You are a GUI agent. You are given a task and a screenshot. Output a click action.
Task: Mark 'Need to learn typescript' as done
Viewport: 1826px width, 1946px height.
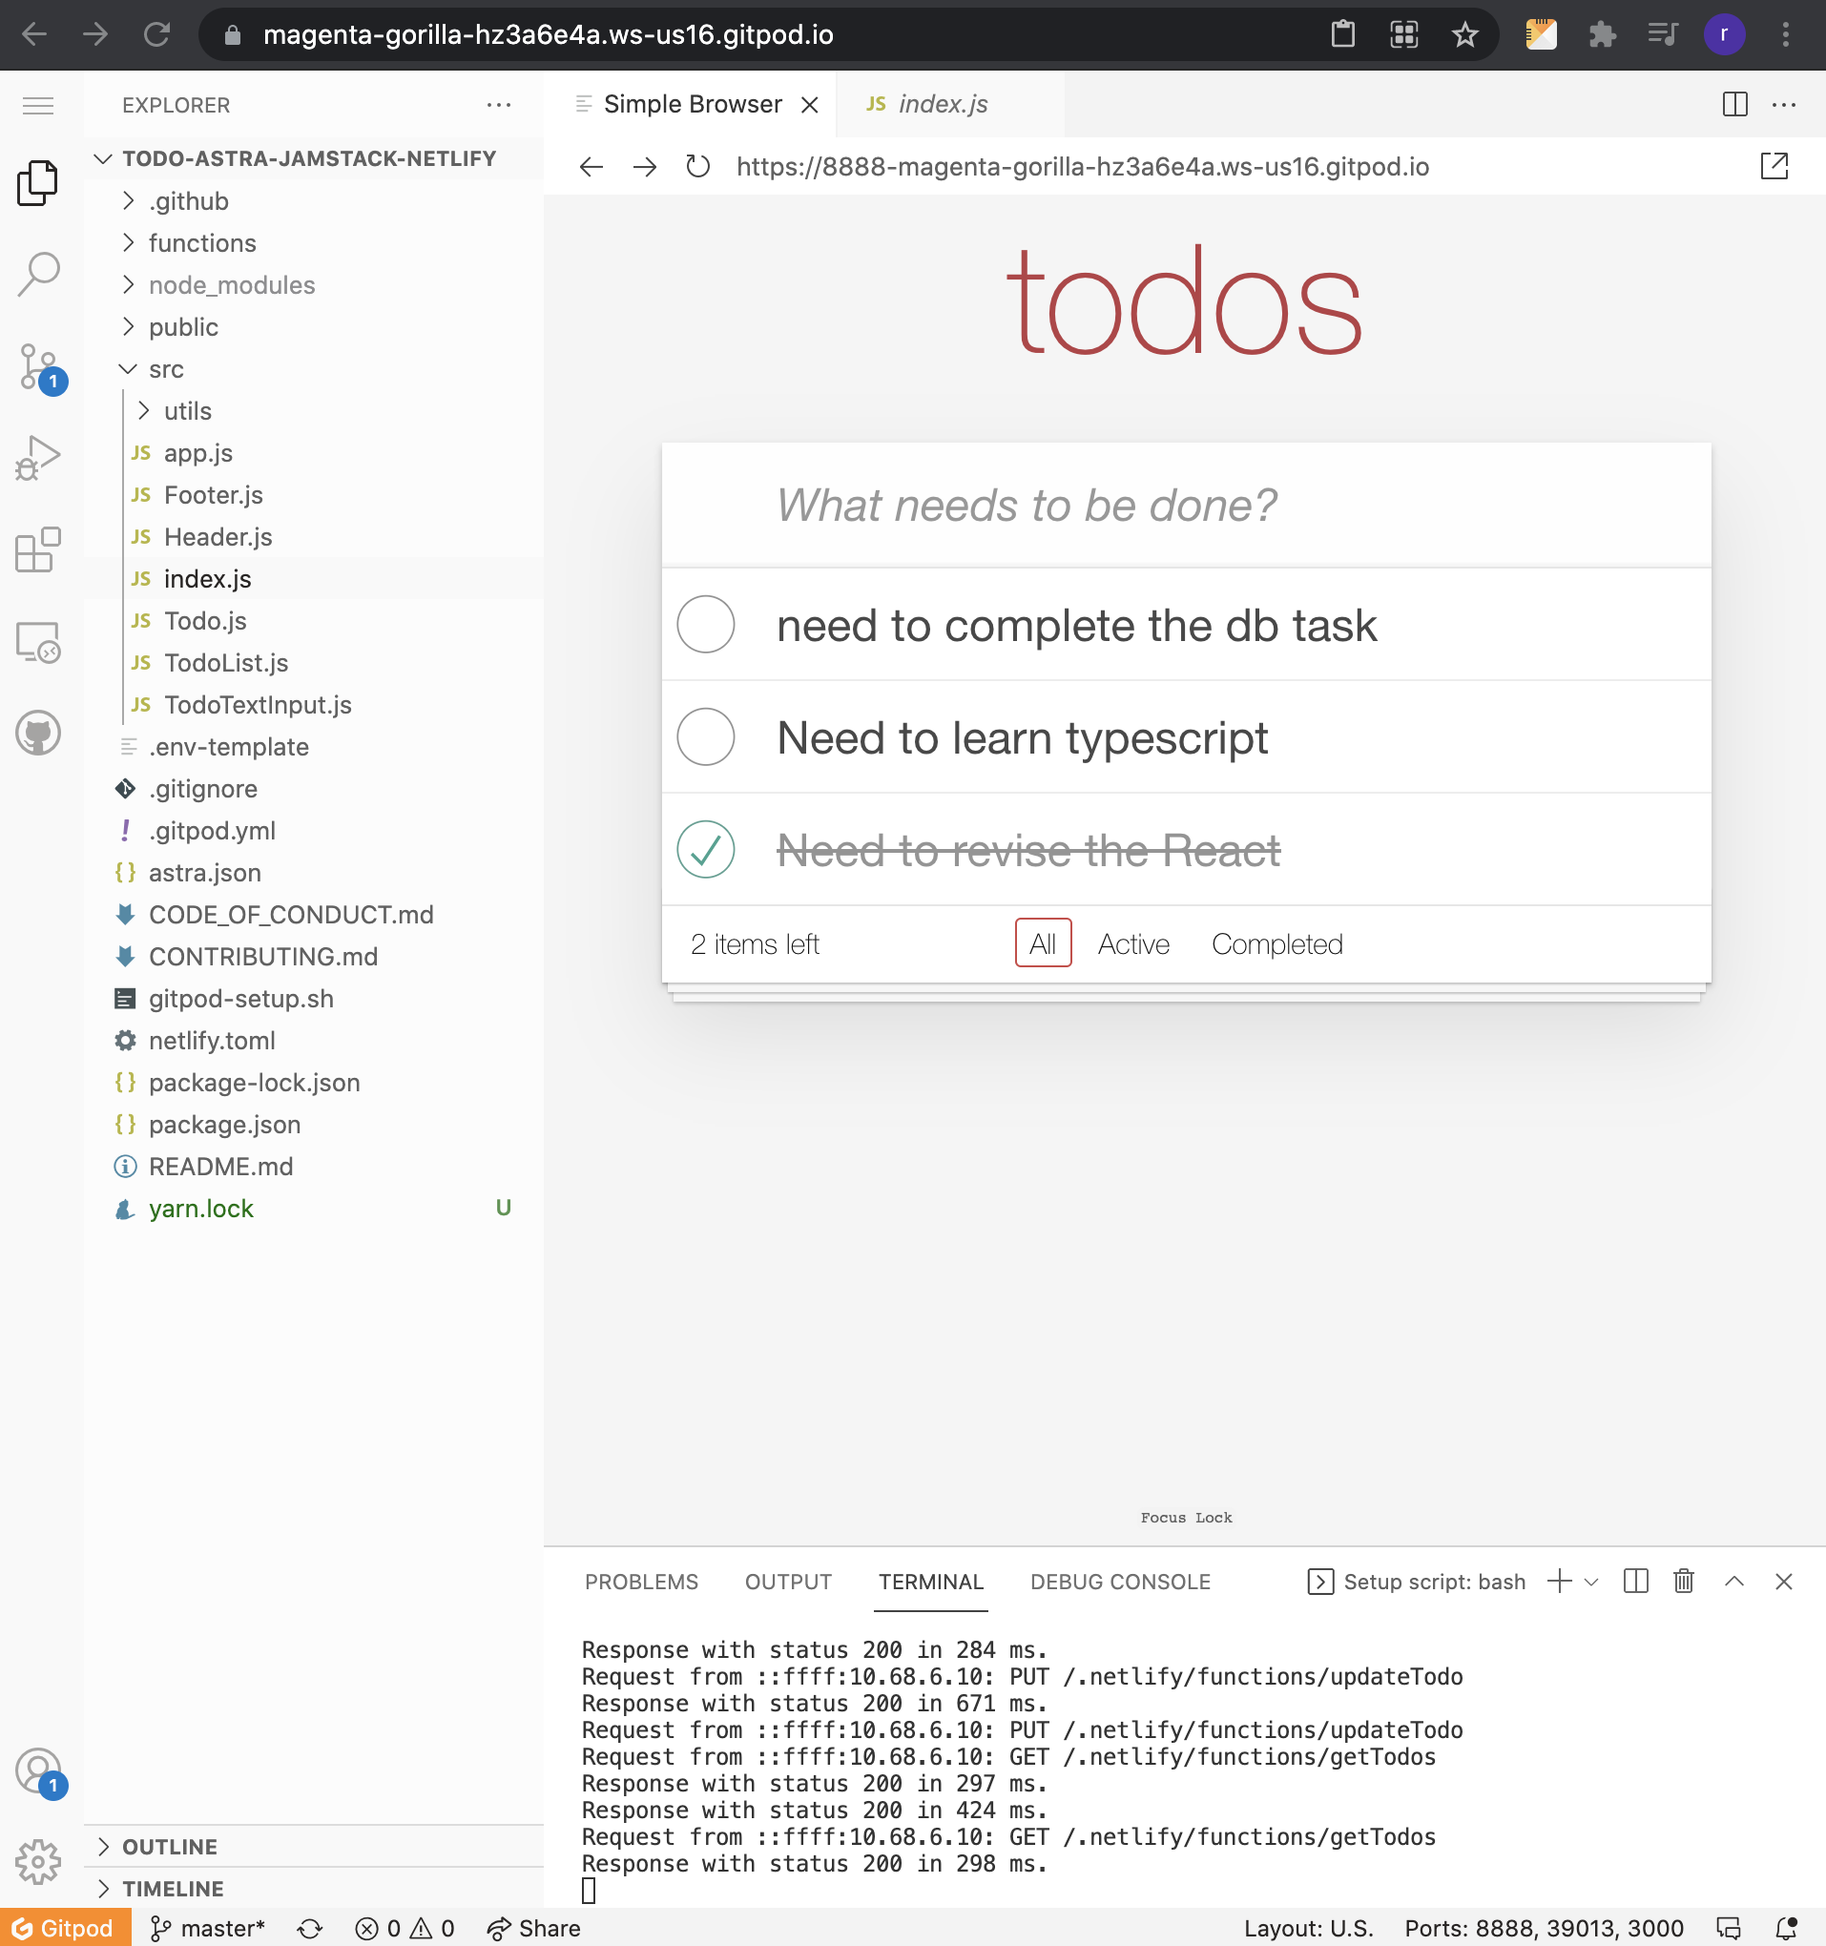pos(705,737)
